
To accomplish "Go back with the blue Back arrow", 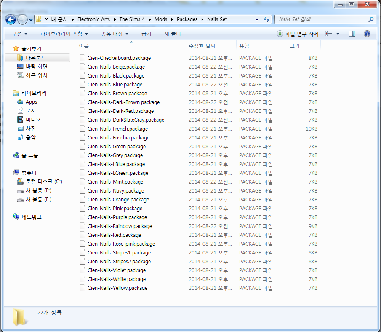I will [x=11, y=19].
